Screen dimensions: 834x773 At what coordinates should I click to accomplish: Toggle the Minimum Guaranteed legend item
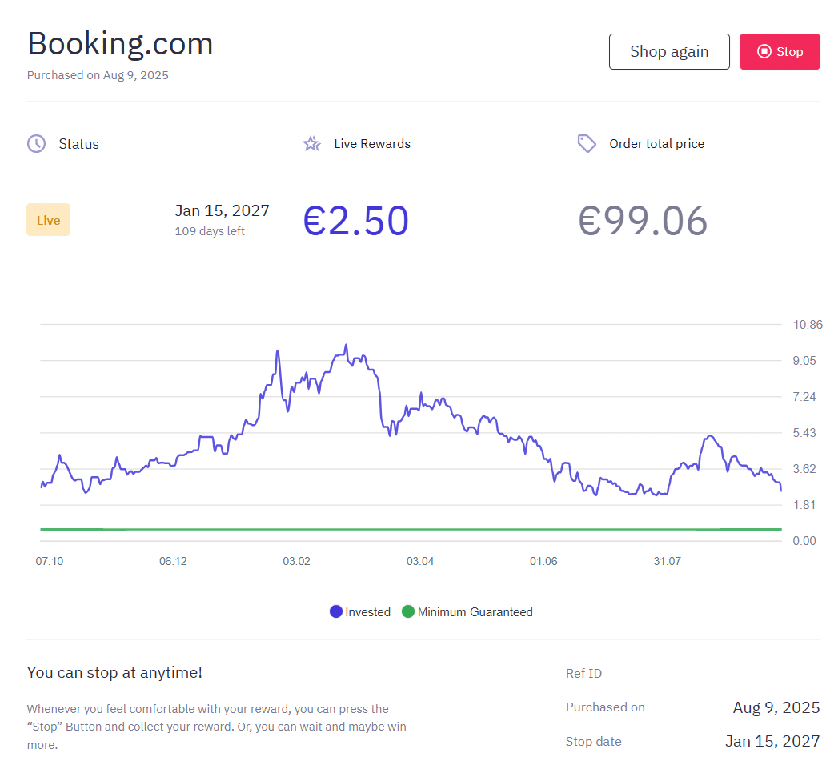pyautogui.click(x=467, y=612)
